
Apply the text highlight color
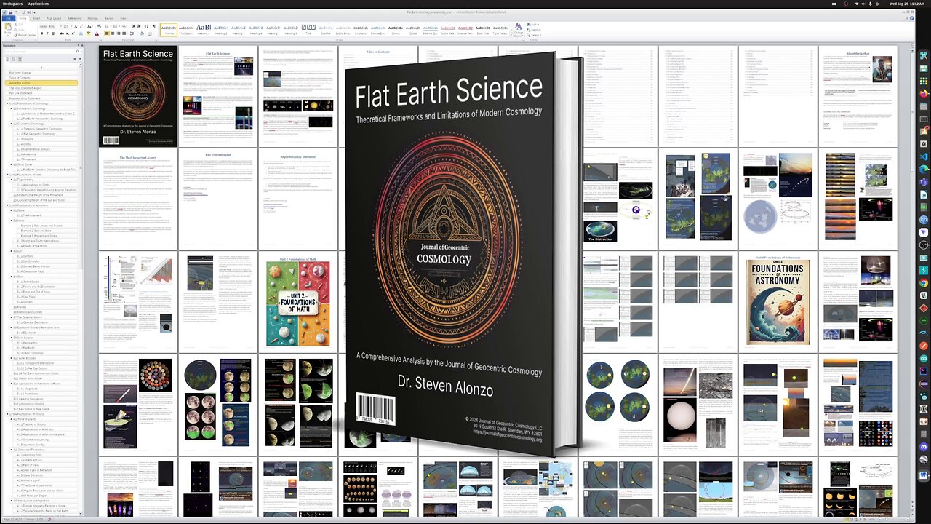(x=89, y=33)
